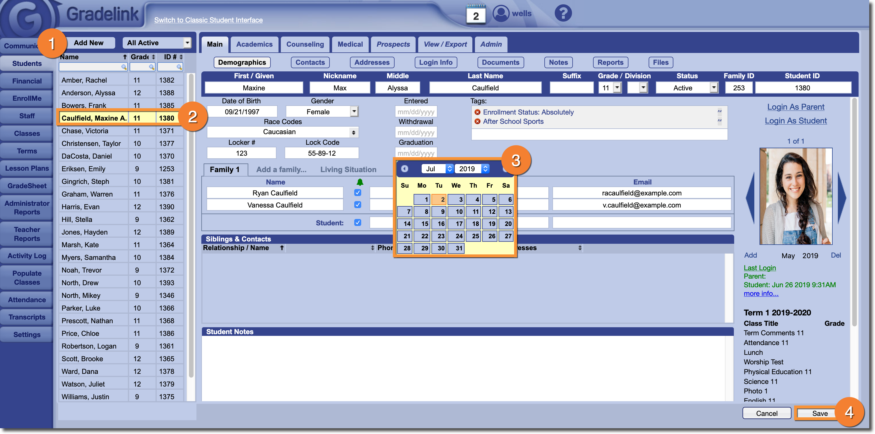This screenshot has width=875, height=434.
Task: Click the Login As Parent link
Action: click(x=796, y=107)
